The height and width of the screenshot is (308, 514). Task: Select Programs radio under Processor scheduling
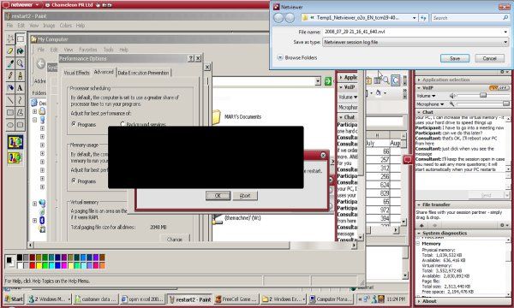click(x=74, y=124)
